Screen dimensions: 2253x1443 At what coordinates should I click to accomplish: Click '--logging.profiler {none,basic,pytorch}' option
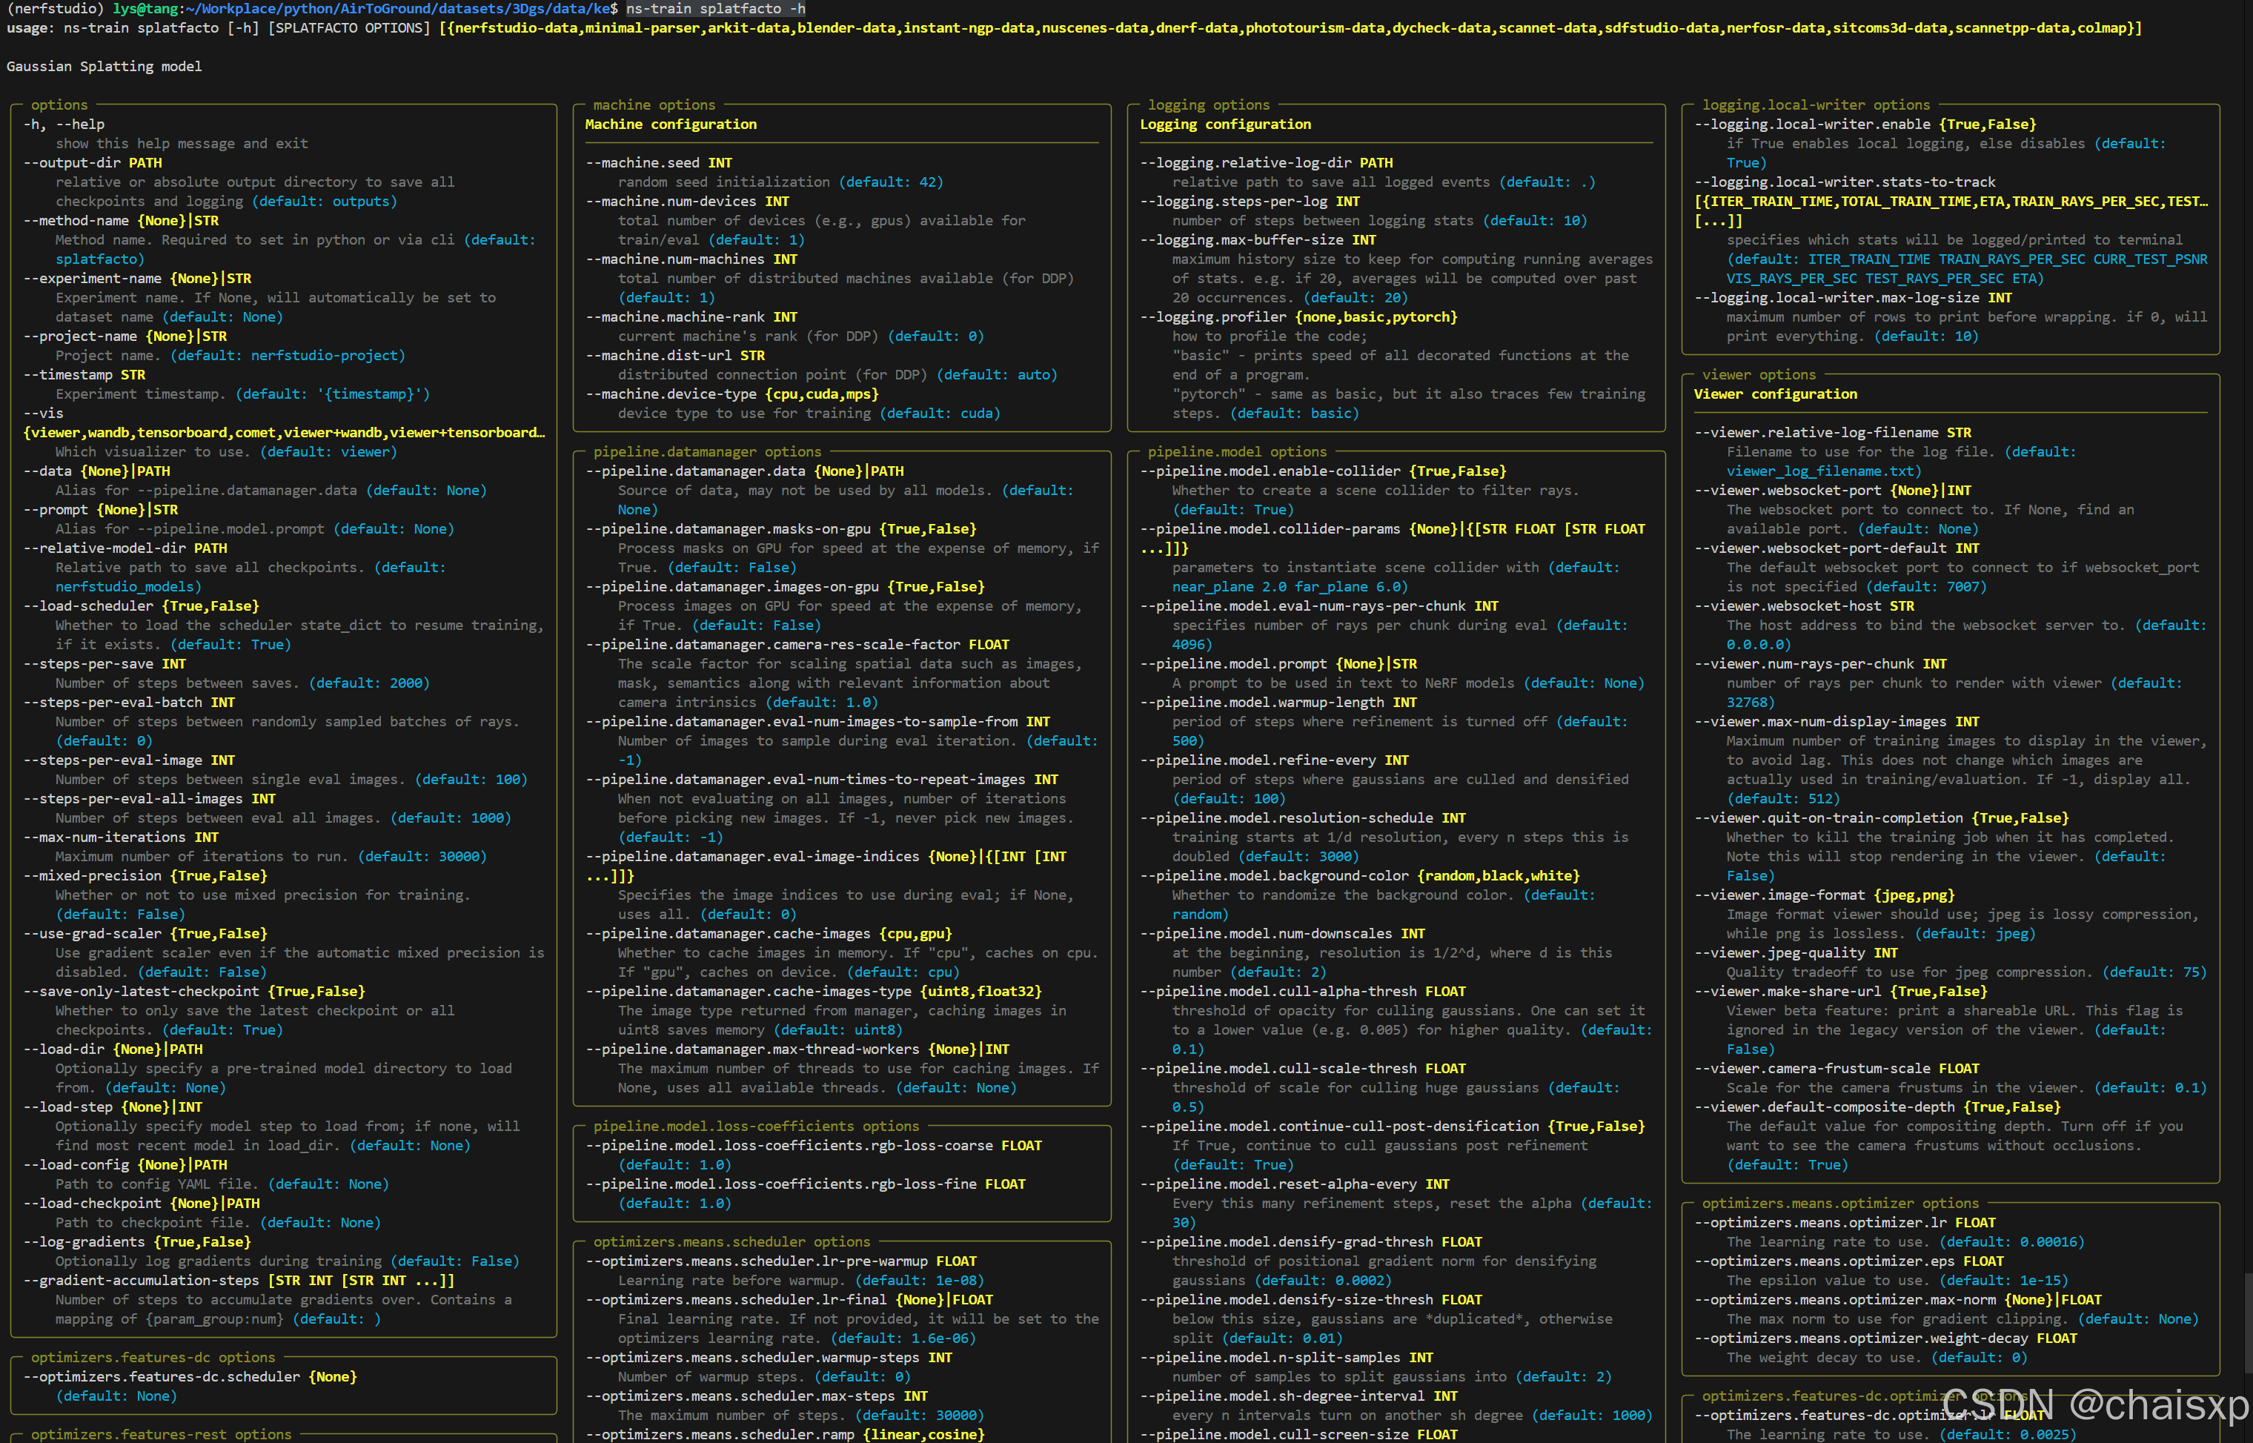pos(1298,318)
